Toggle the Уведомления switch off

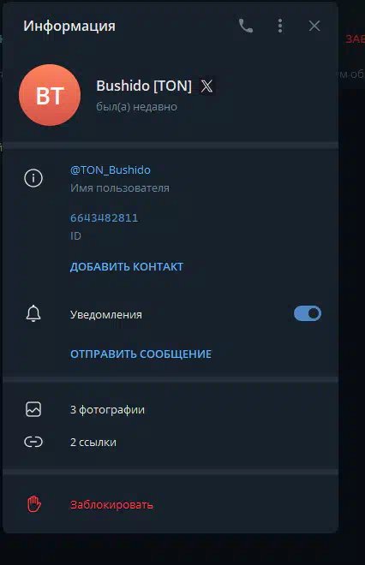308,313
